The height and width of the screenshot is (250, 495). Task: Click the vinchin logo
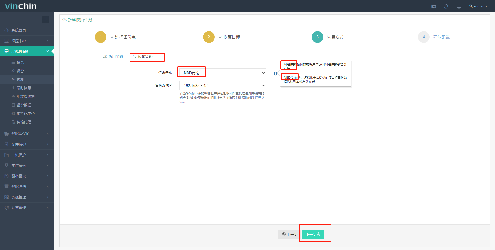coord(21,6)
